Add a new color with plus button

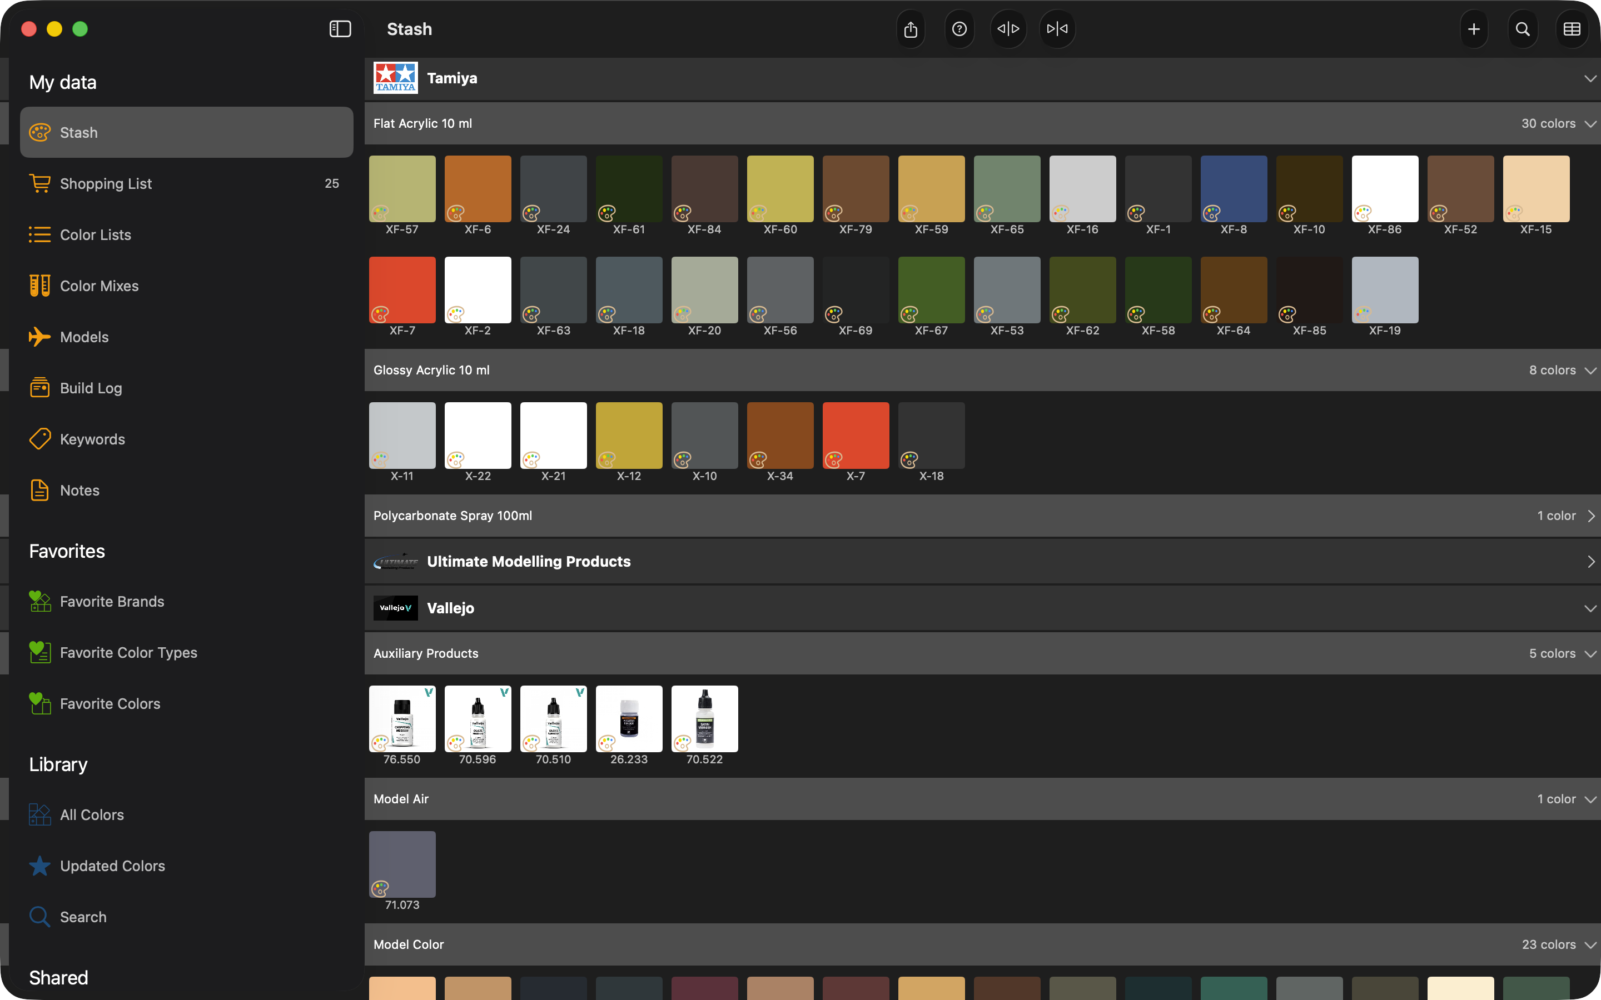point(1474,29)
